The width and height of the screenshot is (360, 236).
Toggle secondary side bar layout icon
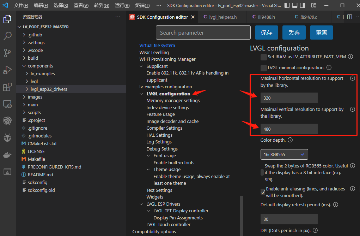pos(303,5)
